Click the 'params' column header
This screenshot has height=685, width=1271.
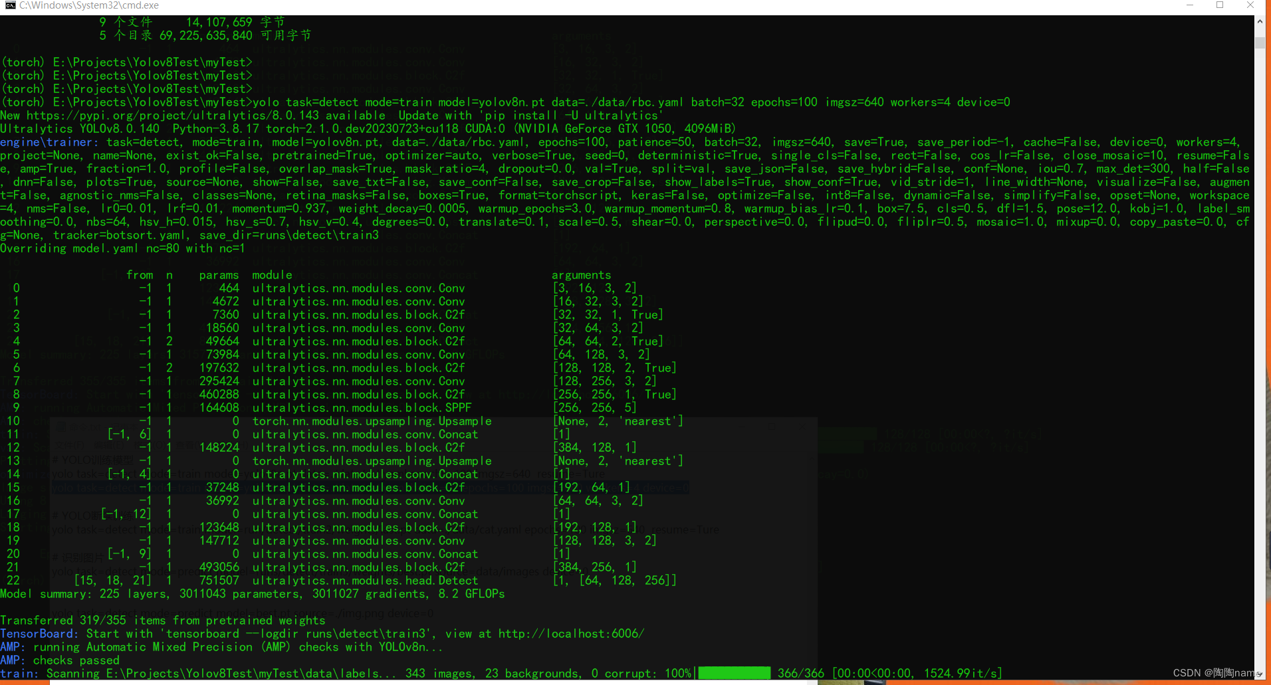[219, 275]
